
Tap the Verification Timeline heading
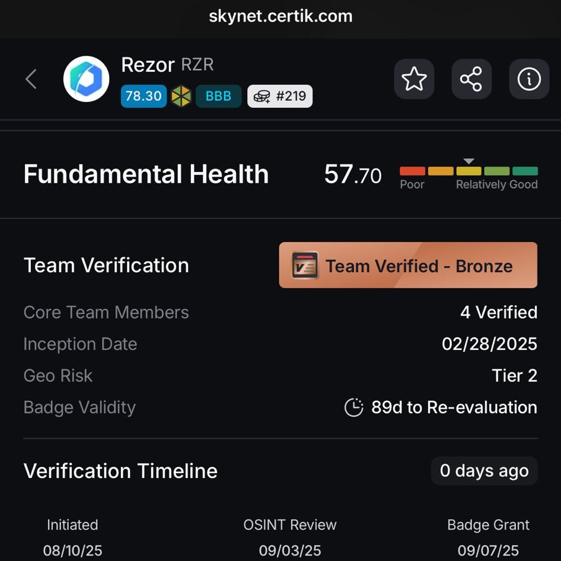[x=120, y=470]
